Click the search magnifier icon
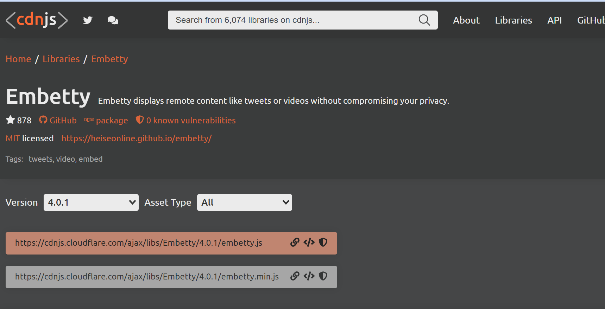The height and width of the screenshot is (309, 605). point(424,20)
